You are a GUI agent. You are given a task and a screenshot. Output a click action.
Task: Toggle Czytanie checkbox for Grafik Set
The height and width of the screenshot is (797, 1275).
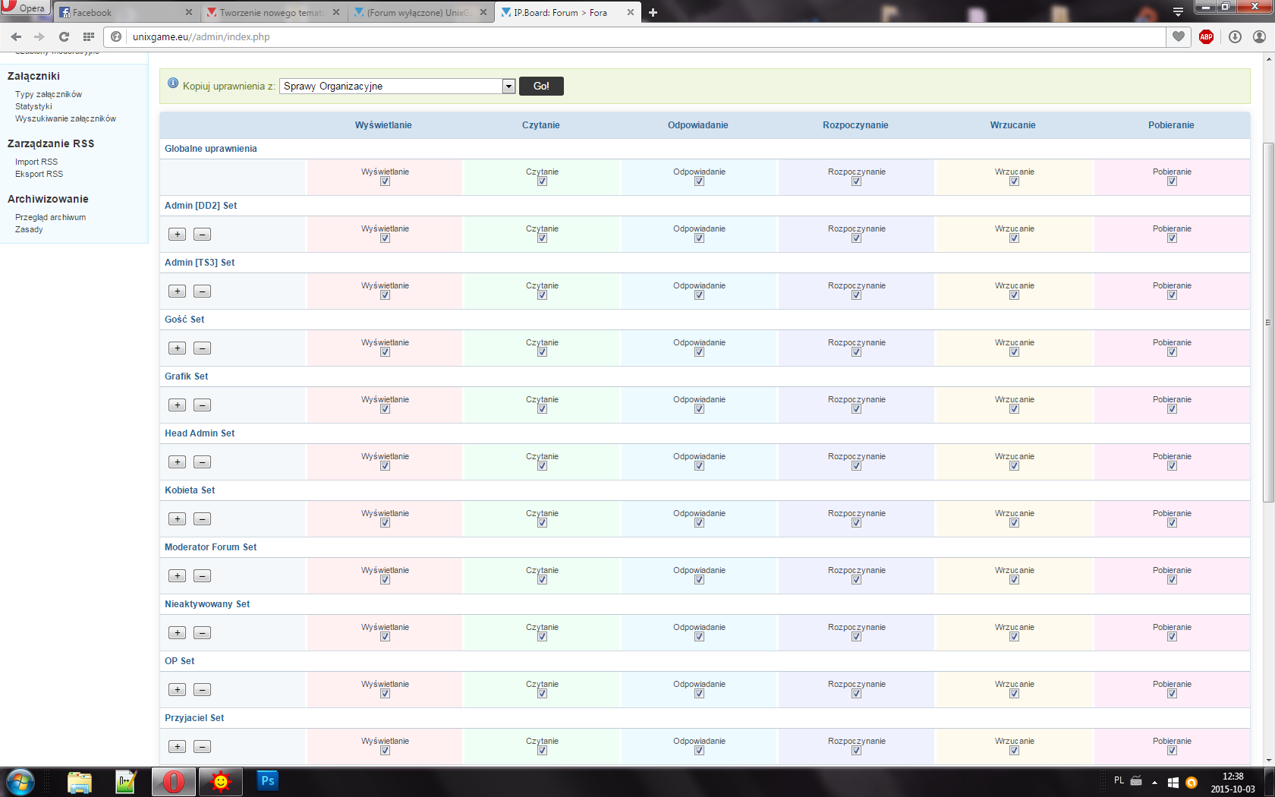(542, 409)
